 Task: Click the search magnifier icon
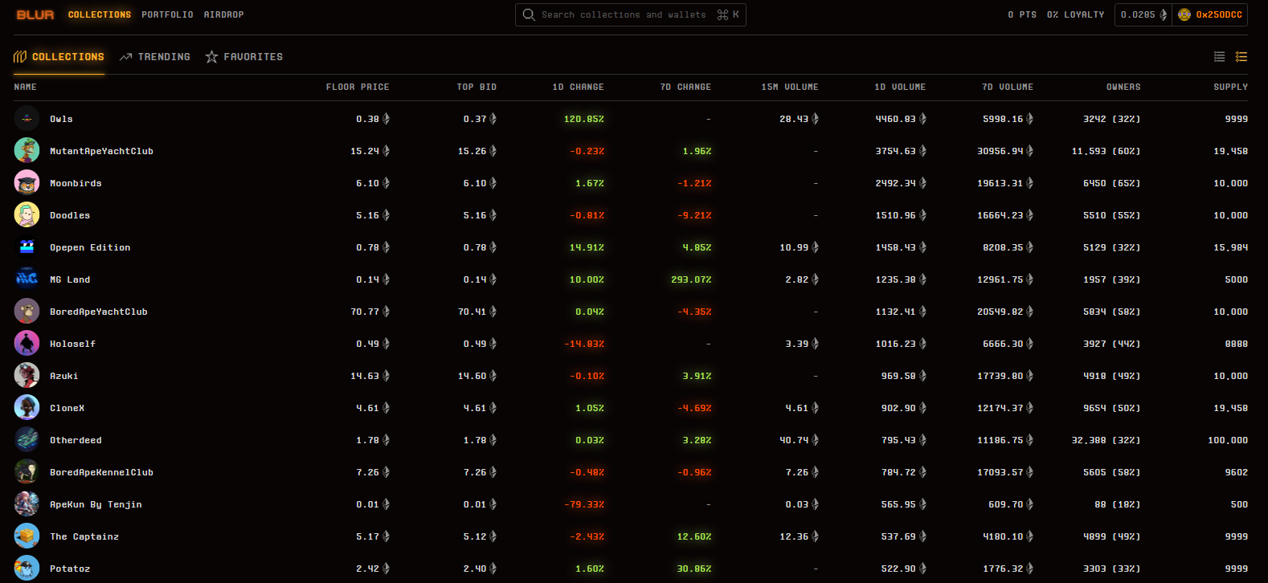pyautogui.click(x=528, y=14)
